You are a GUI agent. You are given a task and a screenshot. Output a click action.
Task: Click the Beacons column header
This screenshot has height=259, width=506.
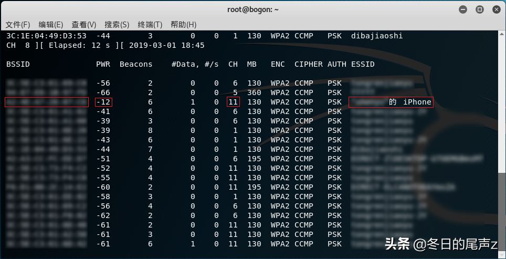coord(136,64)
